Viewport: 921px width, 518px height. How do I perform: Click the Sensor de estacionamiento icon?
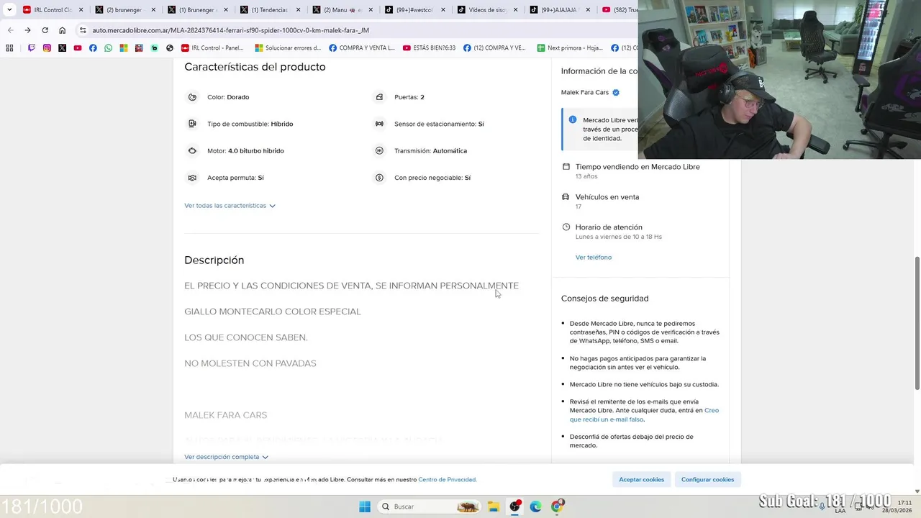[379, 124]
